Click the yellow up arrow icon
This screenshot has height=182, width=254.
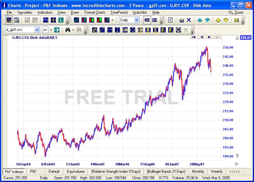218,20
